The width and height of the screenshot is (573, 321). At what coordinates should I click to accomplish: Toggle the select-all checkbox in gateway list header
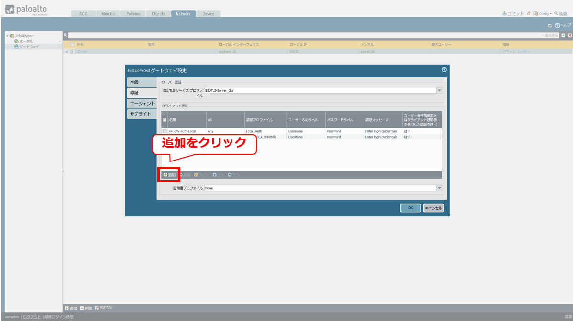click(x=72, y=44)
